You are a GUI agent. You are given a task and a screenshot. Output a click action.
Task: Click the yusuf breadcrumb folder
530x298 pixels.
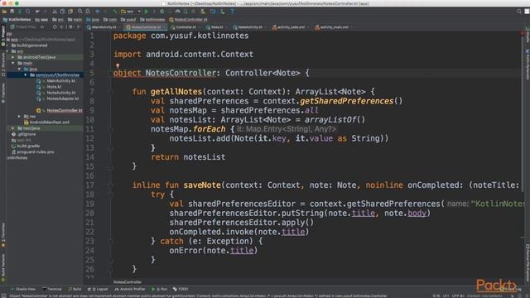pyautogui.click(x=128, y=20)
